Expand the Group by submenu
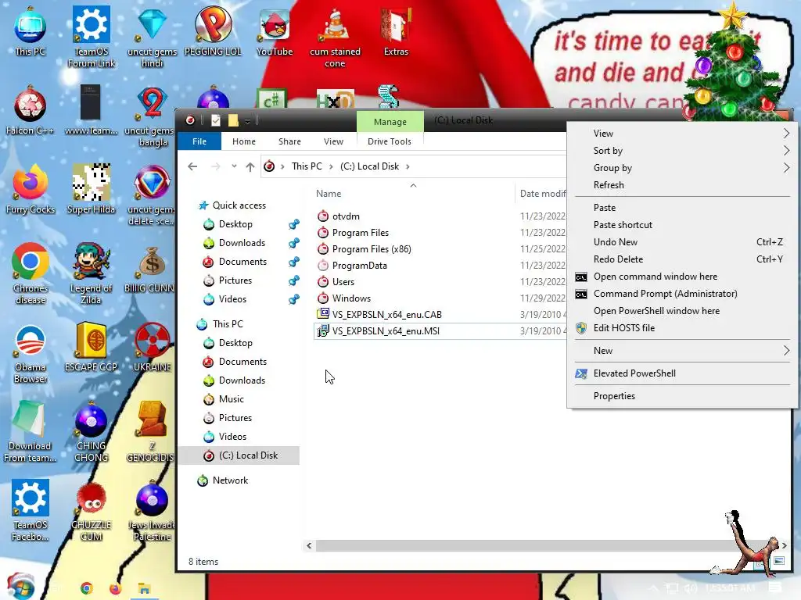801x600 pixels. coord(682,168)
